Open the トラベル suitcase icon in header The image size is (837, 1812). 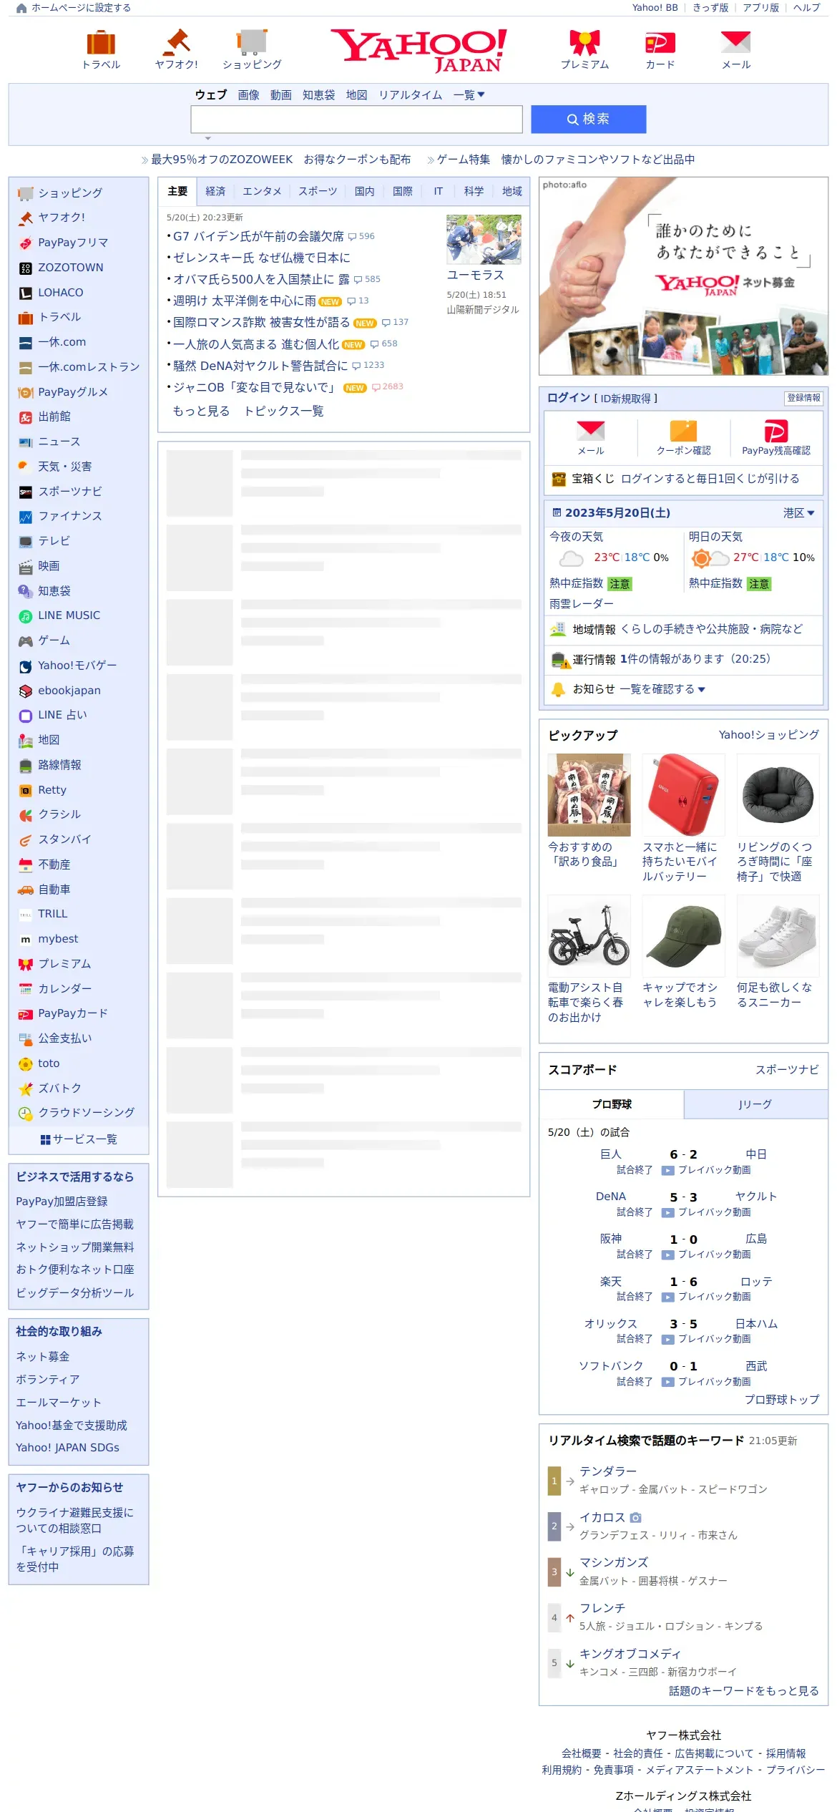pos(101,42)
